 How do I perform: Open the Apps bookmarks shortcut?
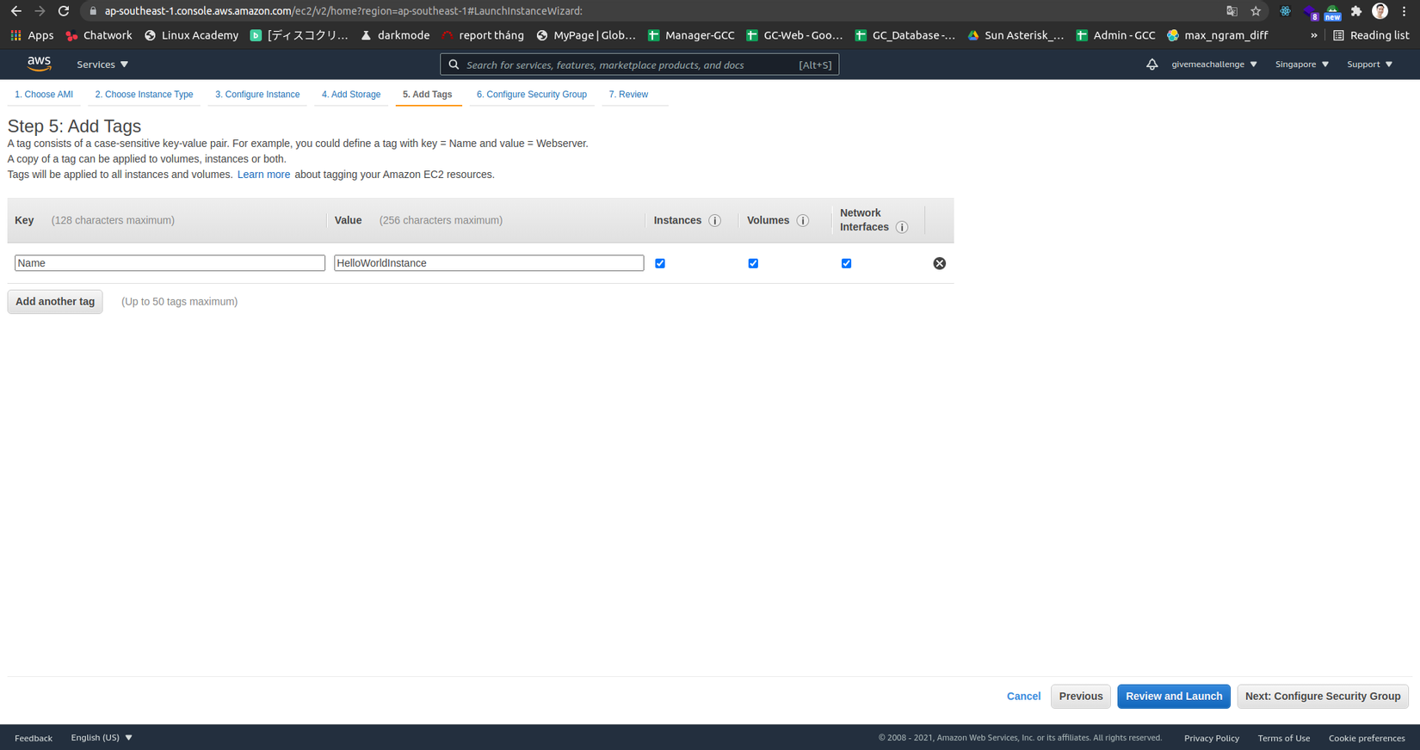pos(32,35)
